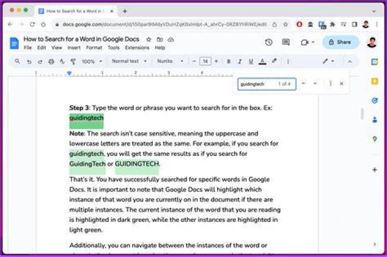The image size is (387, 257).
Task: Decrease the font size
Action: (194, 61)
